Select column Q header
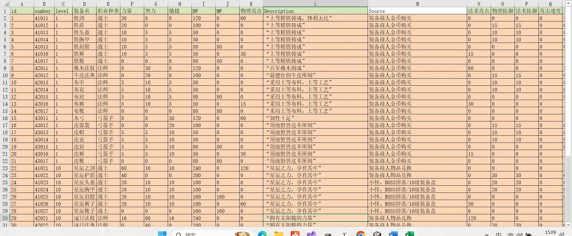The width and height of the screenshot is (572, 236). pos(550,4)
